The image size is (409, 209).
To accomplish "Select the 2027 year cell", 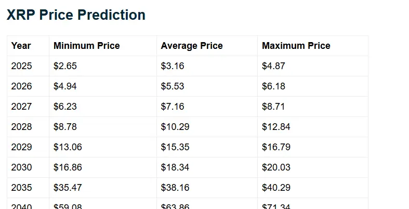I will (21, 107).
